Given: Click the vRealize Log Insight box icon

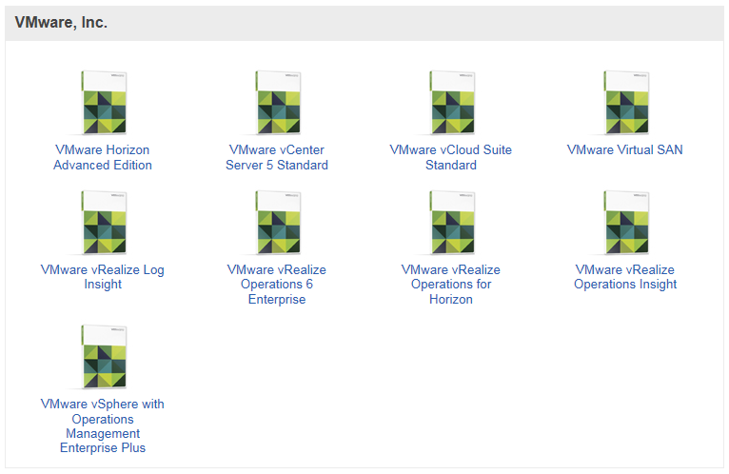Looking at the screenshot, I should click(104, 223).
